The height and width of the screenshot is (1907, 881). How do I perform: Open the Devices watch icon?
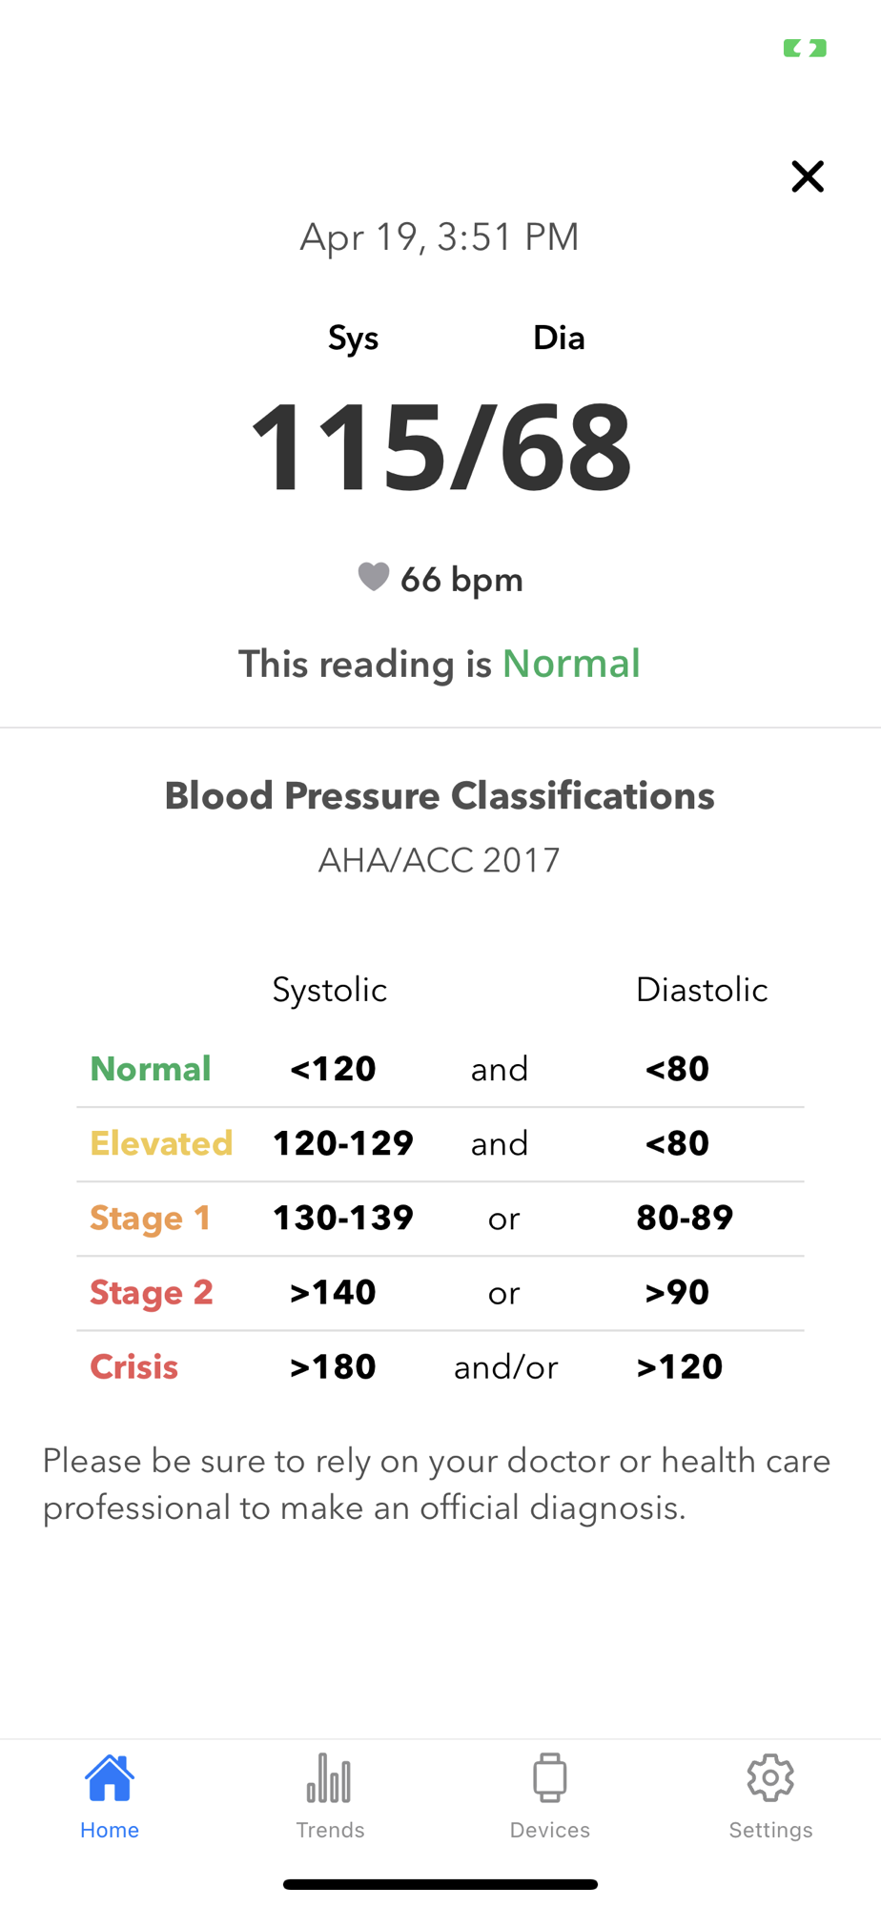(549, 1778)
